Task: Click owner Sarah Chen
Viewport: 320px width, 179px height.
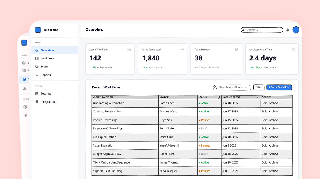Action: [167, 103]
